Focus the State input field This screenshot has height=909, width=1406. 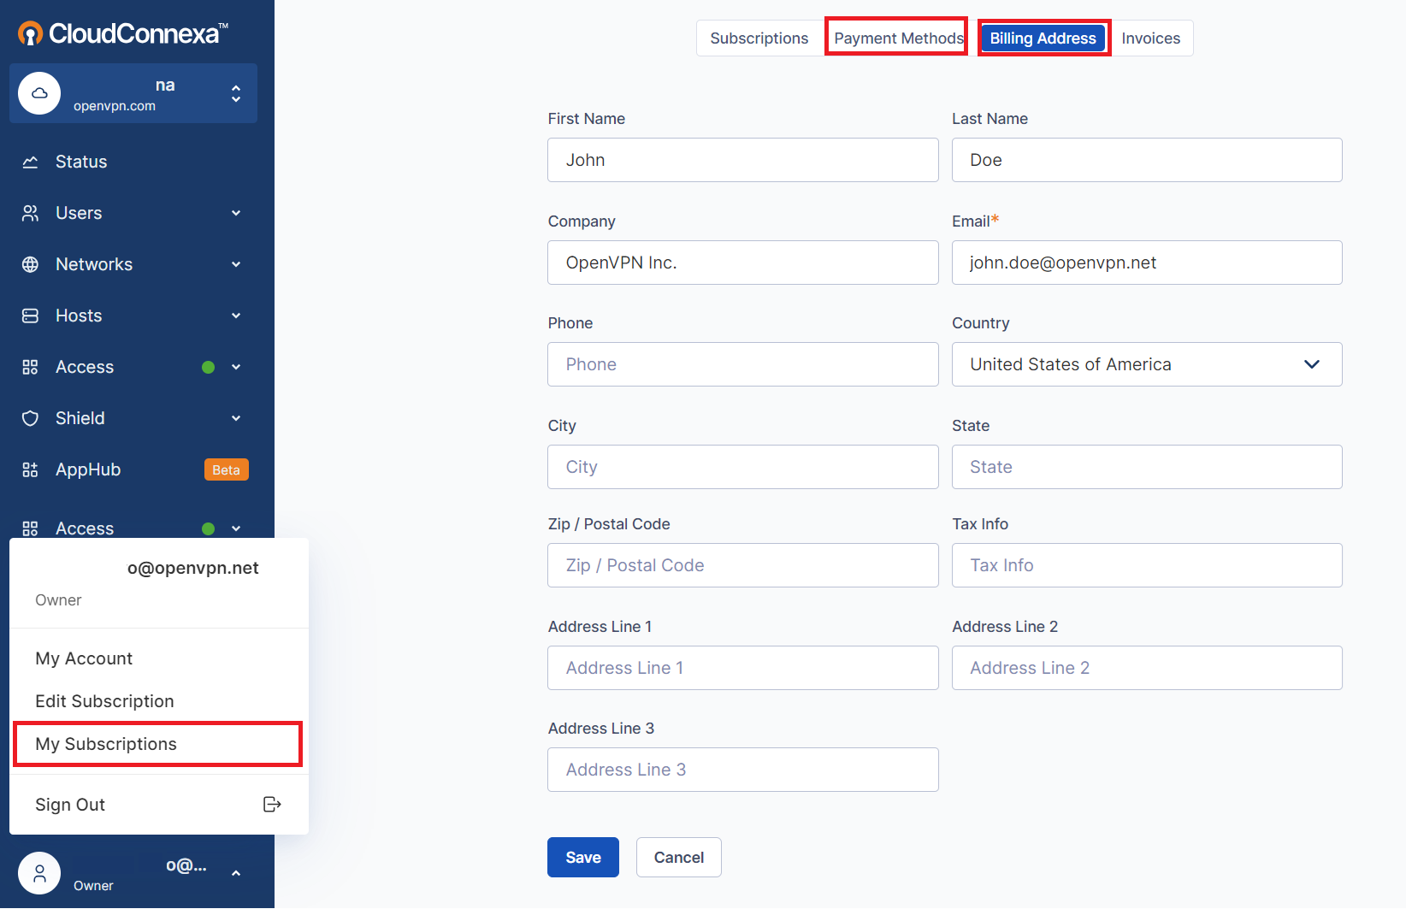[1147, 467]
